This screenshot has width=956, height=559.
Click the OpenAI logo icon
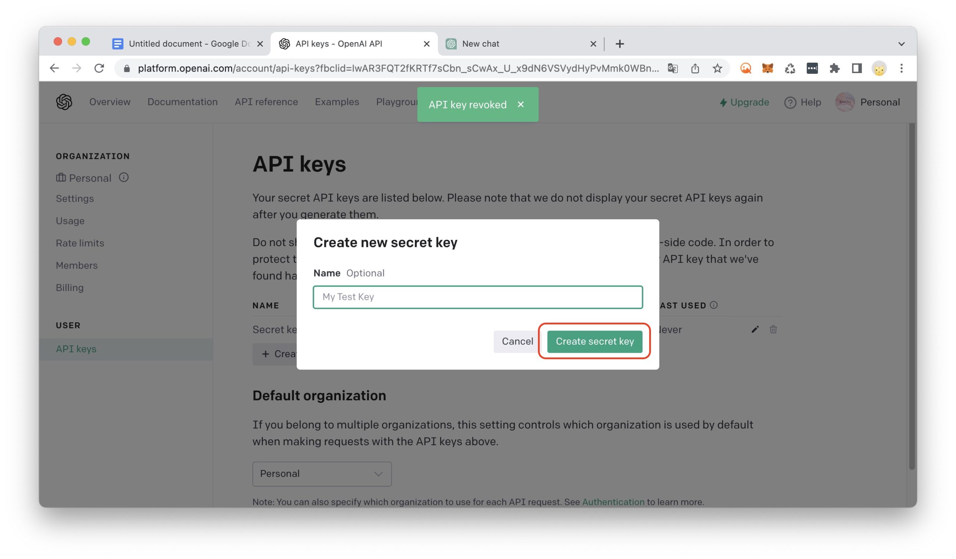coord(64,102)
